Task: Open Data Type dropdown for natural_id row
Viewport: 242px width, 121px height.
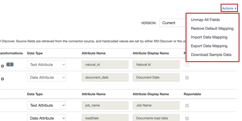Action: (x=46, y=65)
